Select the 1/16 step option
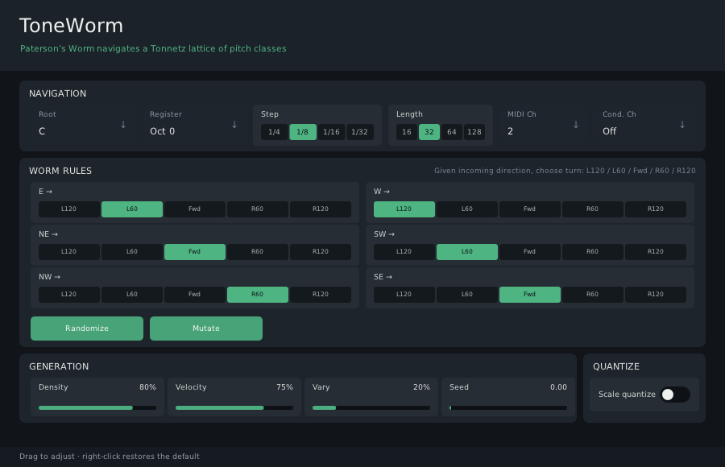The height and width of the screenshot is (467, 725). [332, 132]
